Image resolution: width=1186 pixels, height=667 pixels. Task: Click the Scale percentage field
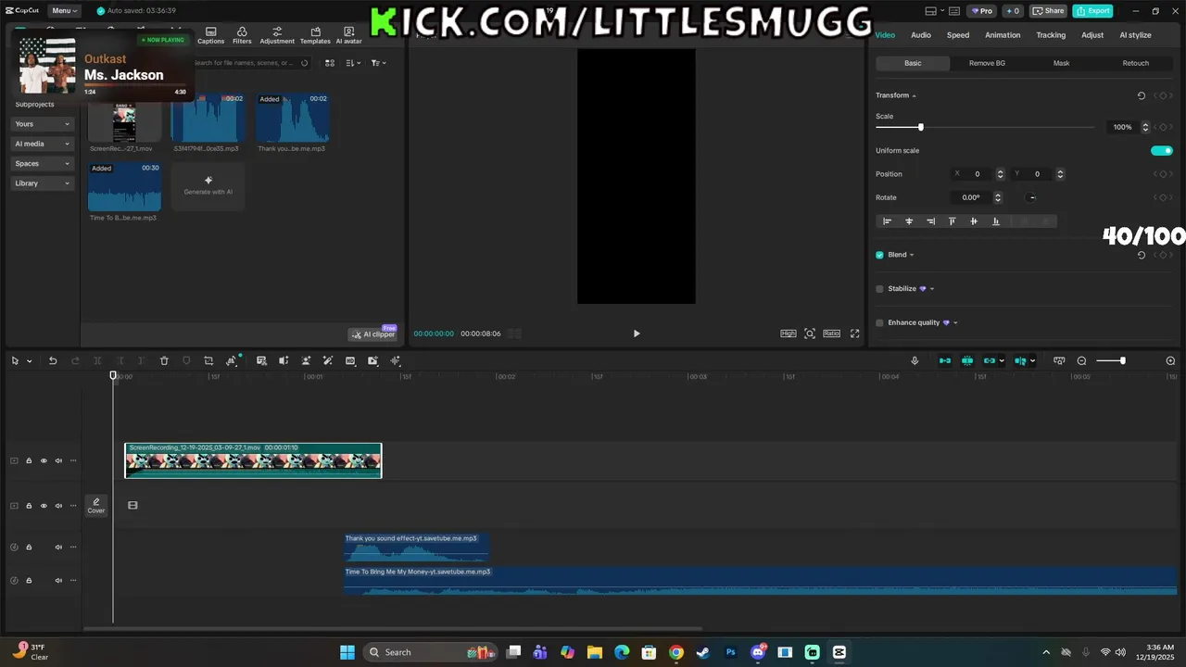(x=1122, y=127)
